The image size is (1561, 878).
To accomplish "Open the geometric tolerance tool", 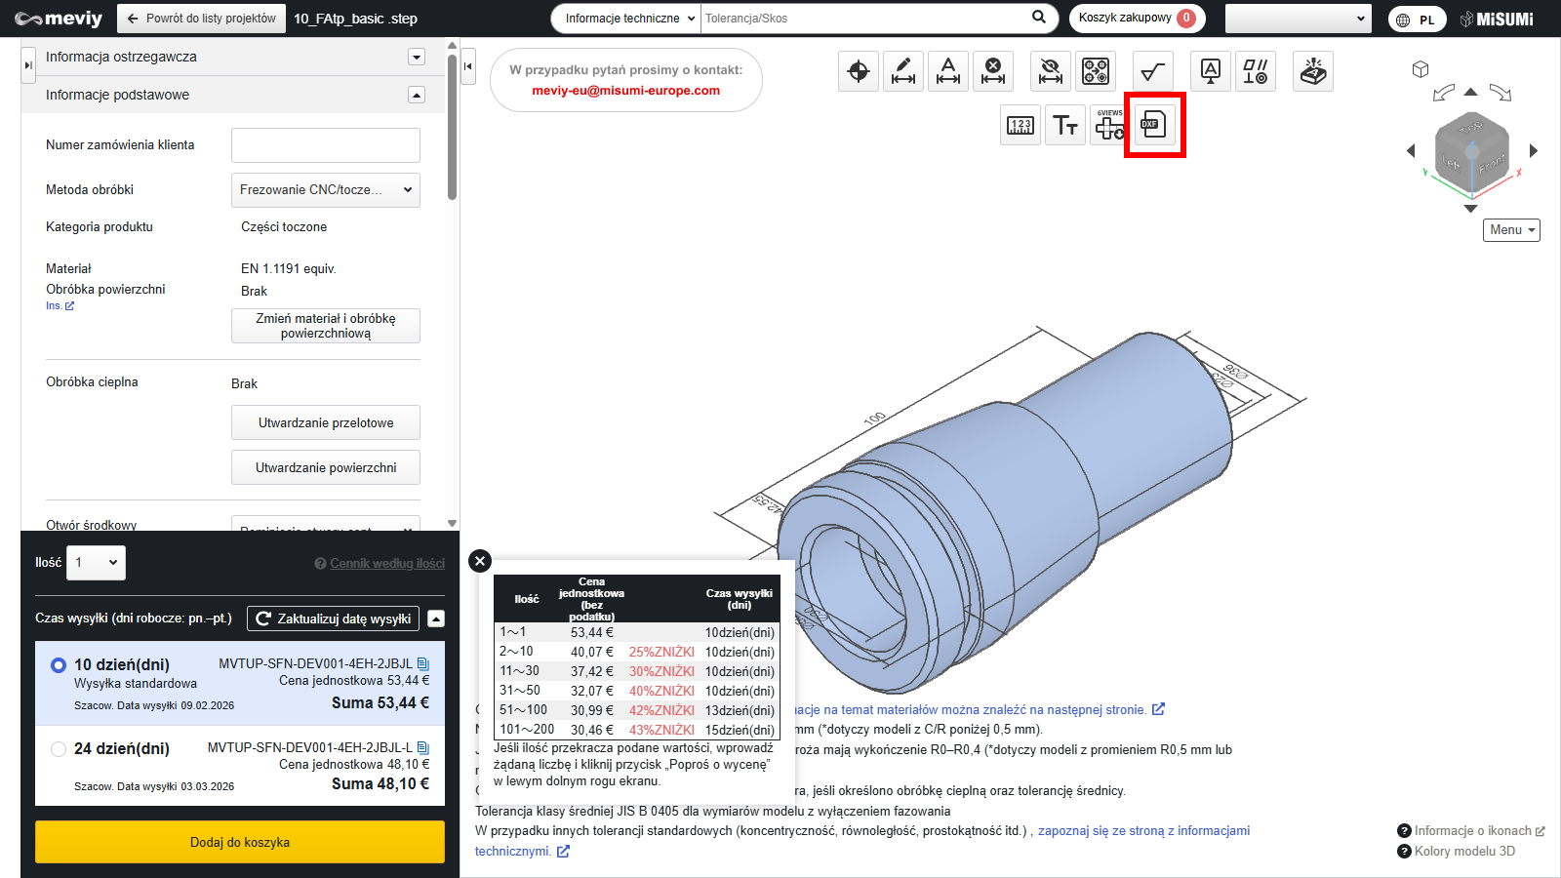I will pyautogui.click(x=1255, y=71).
